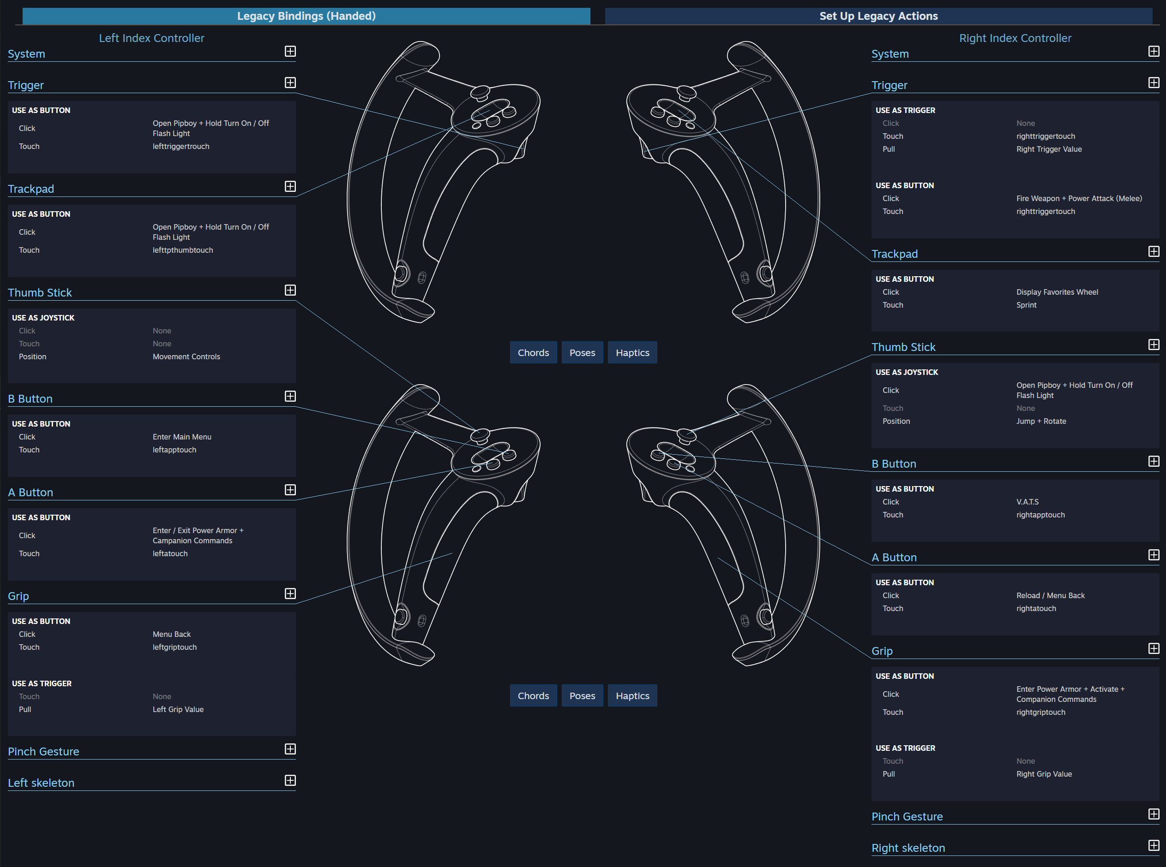
Task: Select the Right Grip Value pull binding
Action: 1044,773
